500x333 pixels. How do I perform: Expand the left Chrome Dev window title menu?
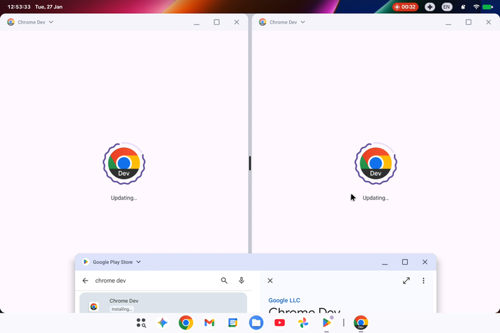click(x=51, y=22)
